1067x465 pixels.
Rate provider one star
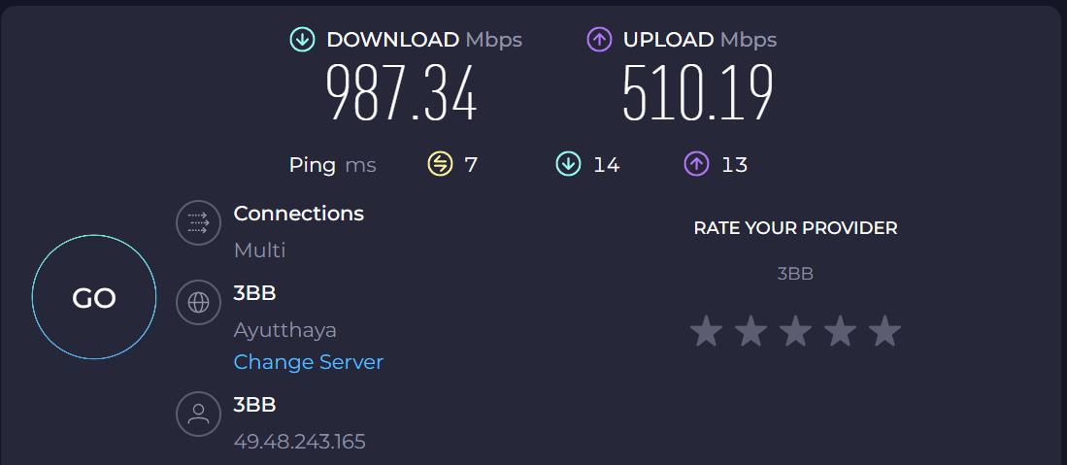(x=706, y=332)
